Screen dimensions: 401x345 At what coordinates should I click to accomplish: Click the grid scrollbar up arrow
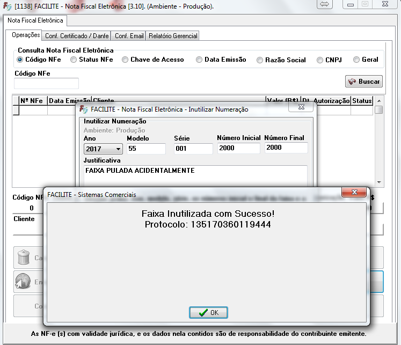[379, 101]
